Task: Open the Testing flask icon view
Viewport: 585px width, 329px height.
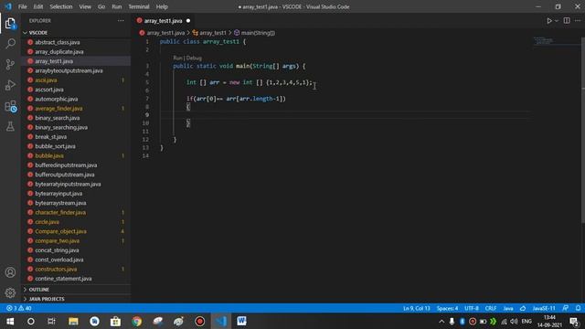Action: [x=10, y=126]
